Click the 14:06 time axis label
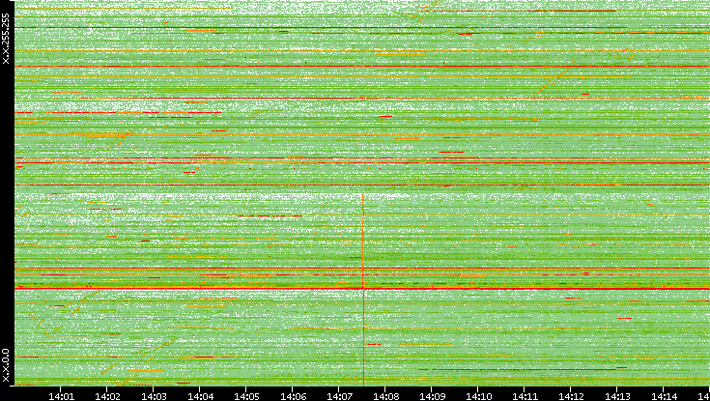710x401 pixels. [292, 396]
